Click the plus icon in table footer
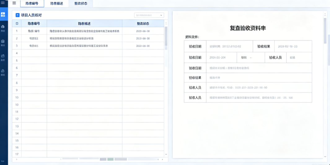This screenshot has width=330, height=165. [162, 159]
